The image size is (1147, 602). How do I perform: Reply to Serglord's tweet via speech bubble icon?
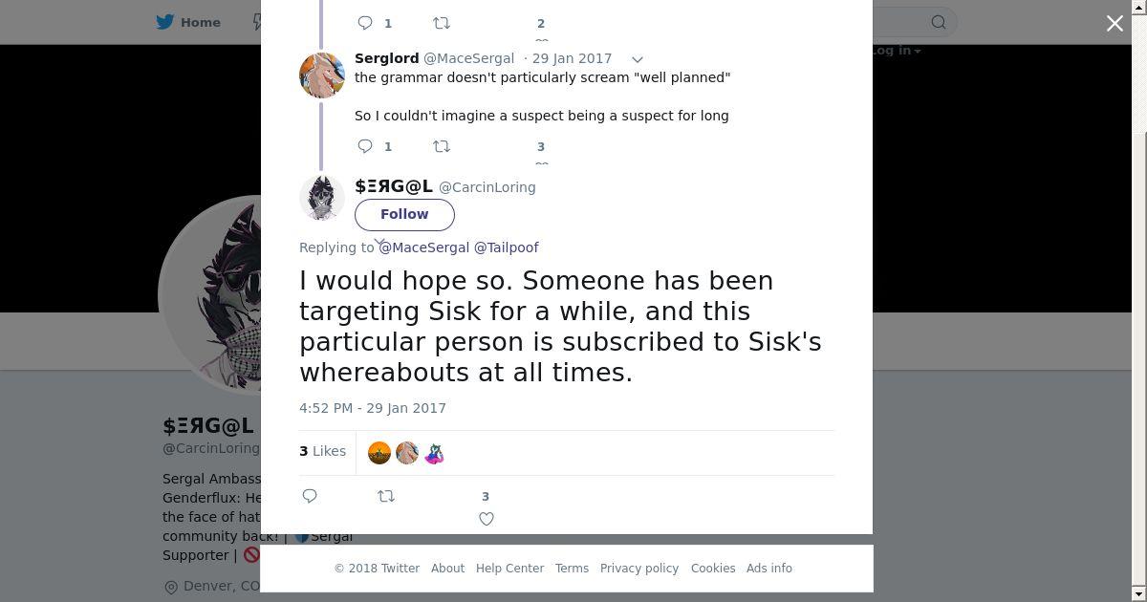[x=365, y=146]
